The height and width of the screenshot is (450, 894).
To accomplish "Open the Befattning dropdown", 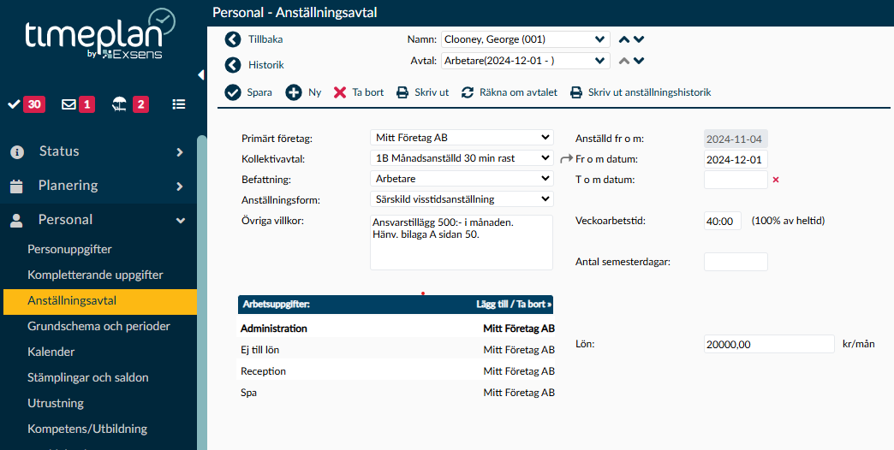I will coord(462,178).
